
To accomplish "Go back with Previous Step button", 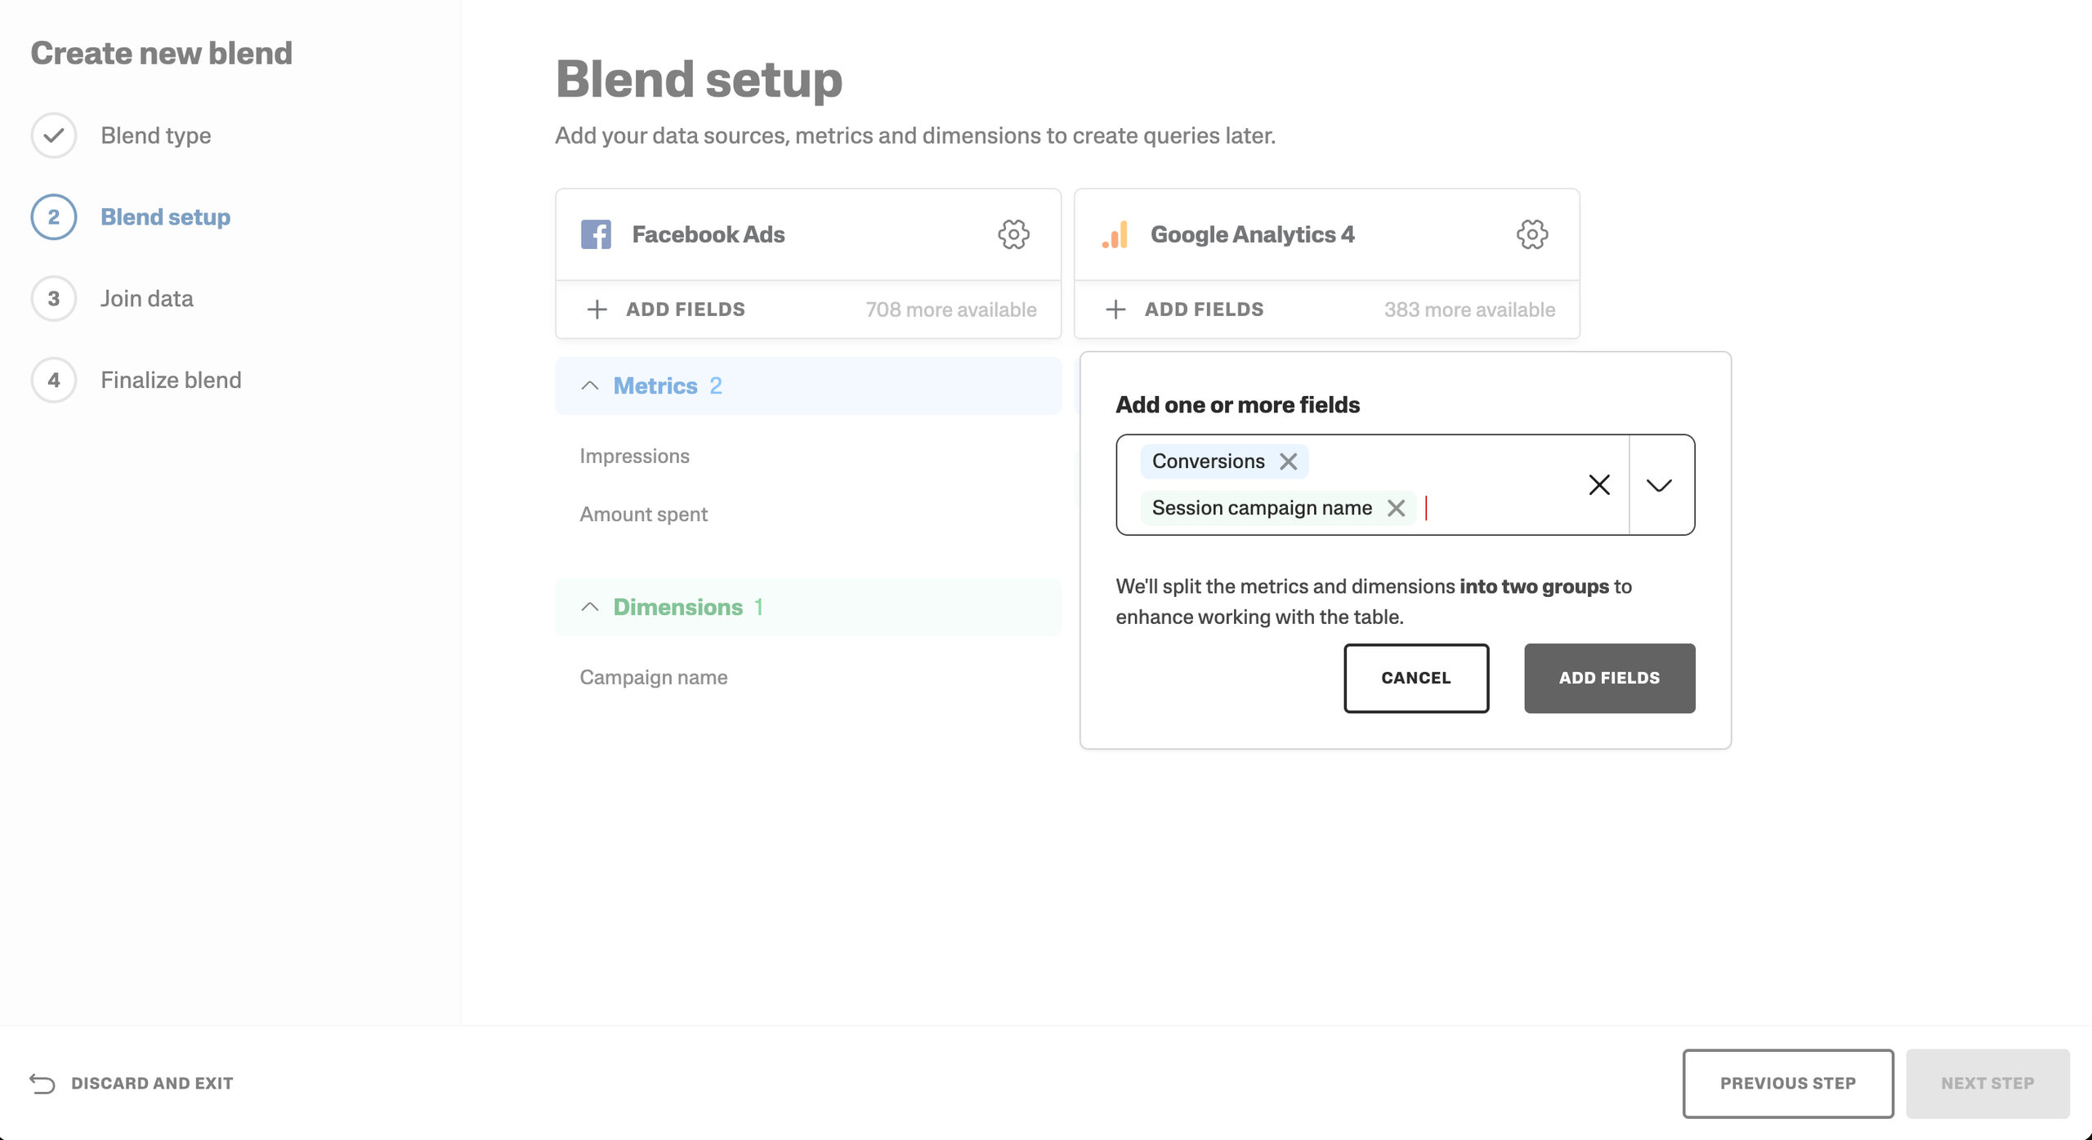I will (x=1787, y=1083).
